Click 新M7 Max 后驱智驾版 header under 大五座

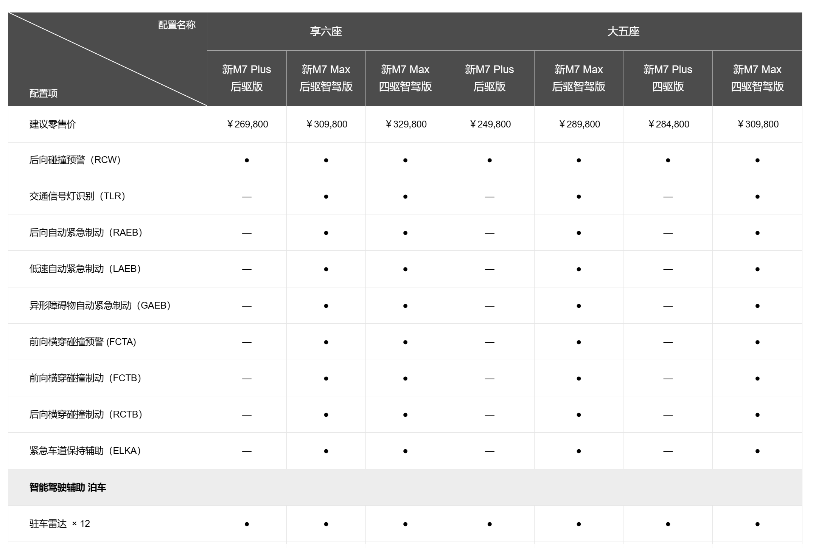click(x=578, y=78)
